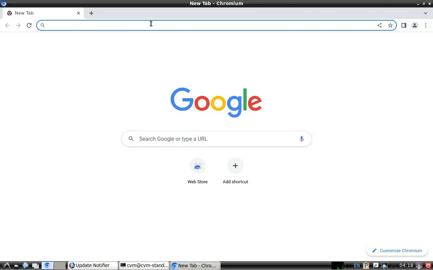
Task: Click the Add shortcut label text
Action: [x=235, y=182]
